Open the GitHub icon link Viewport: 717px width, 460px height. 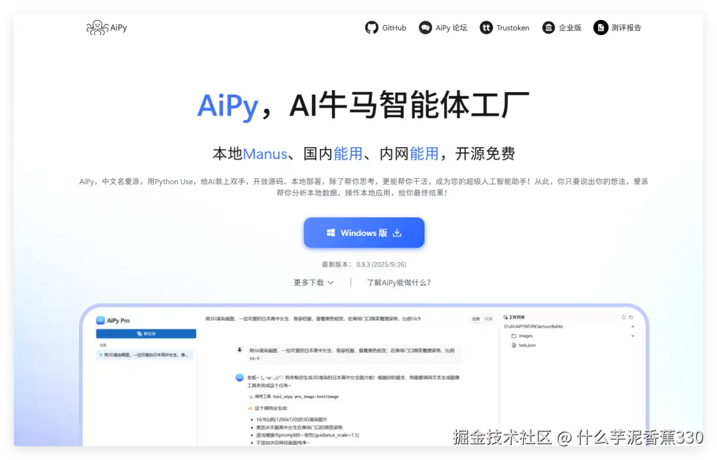(371, 28)
